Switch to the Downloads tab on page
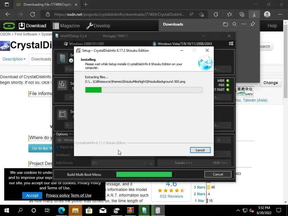The width and height of the screenshot is (288, 216). pyautogui.click(x=41, y=59)
